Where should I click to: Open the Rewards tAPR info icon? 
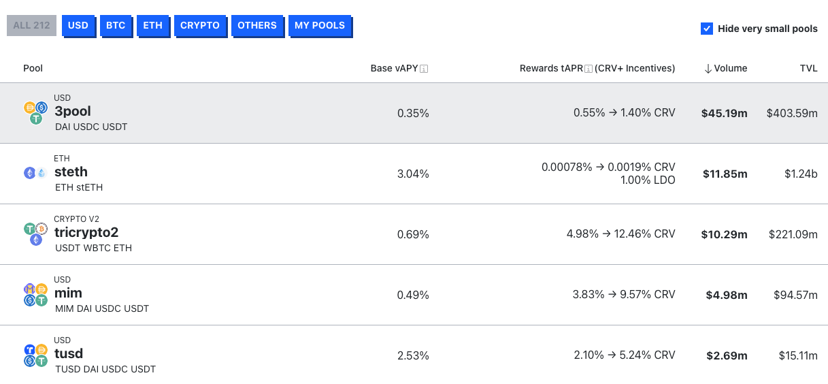[x=589, y=69]
